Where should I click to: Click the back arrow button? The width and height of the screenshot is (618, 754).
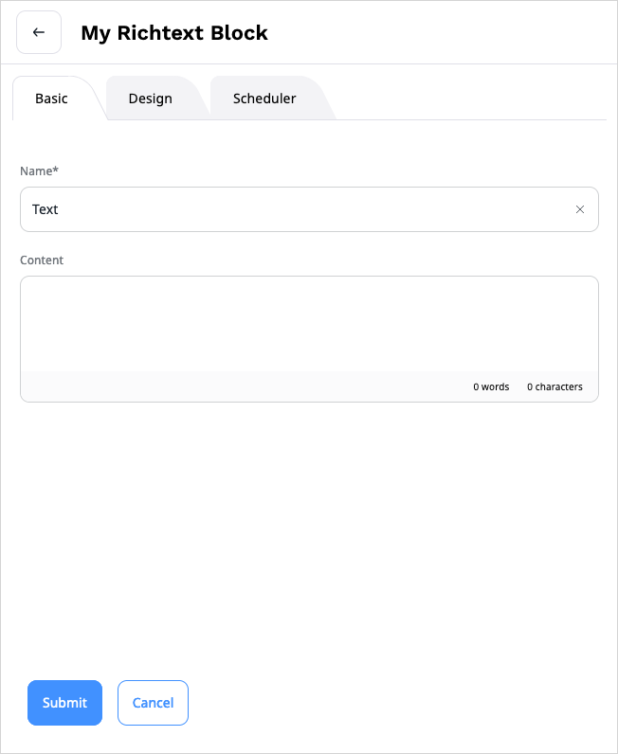coord(39,32)
